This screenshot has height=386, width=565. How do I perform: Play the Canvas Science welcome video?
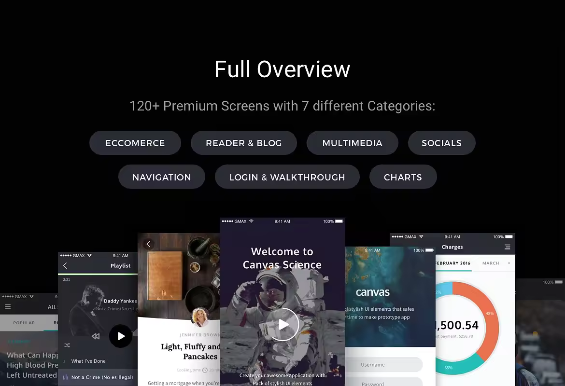pyautogui.click(x=282, y=324)
